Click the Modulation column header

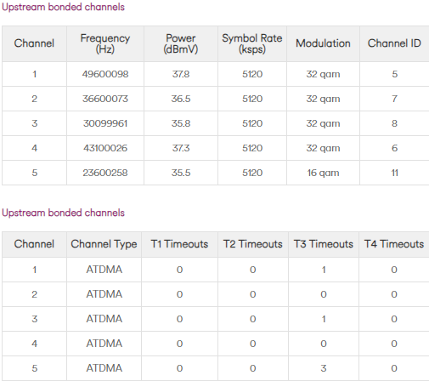coord(323,43)
